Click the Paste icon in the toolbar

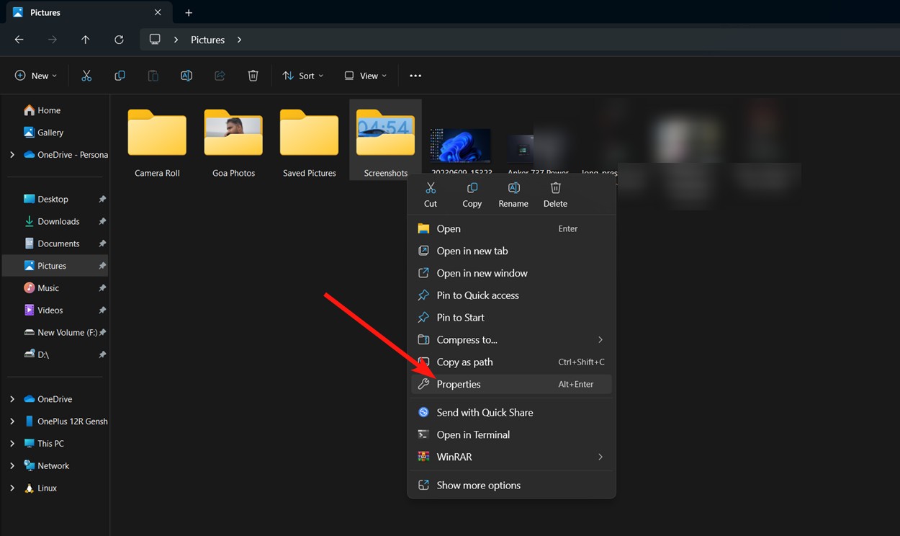[x=153, y=75]
